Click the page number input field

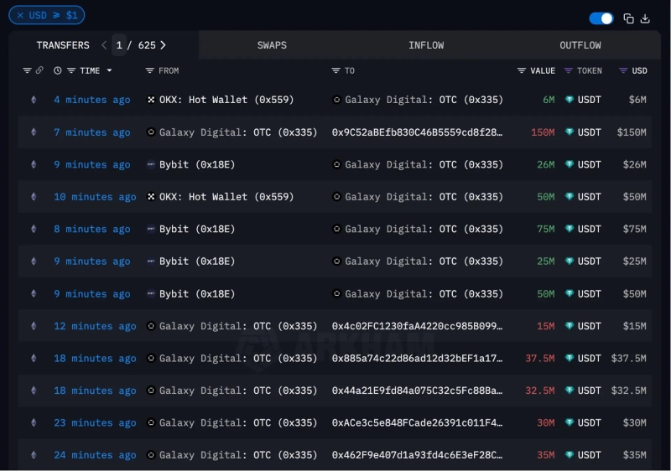click(120, 45)
